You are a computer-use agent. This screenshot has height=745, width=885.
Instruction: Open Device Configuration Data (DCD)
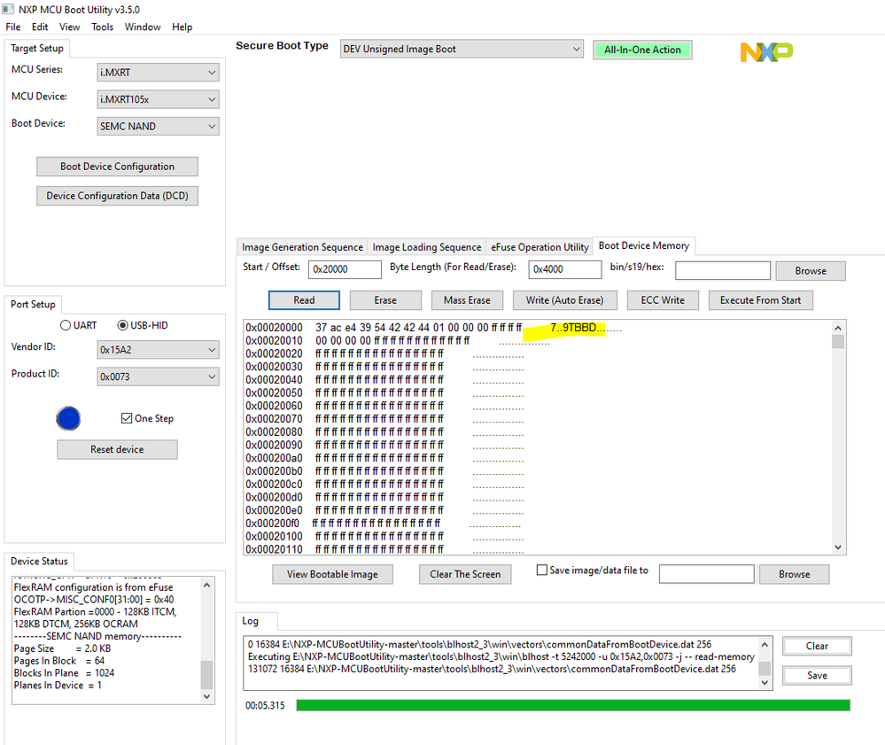118,196
